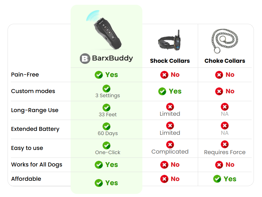262x197 pixels.
Task: Click the Choke Collars column heading
Action: pos(225,61)
